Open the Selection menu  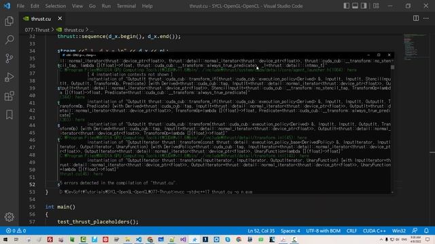point(56,6)
